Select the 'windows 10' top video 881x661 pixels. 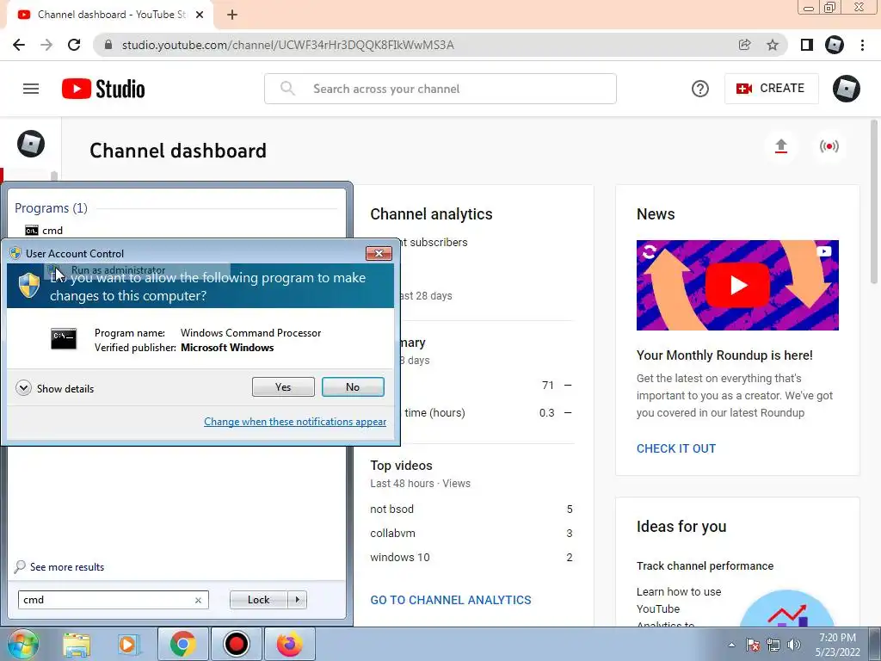(399, 557)
